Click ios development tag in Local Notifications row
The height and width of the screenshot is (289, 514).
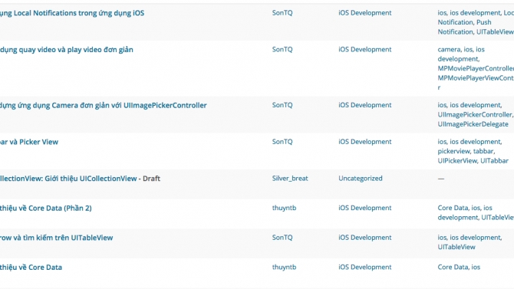click(x=475, y=13)
